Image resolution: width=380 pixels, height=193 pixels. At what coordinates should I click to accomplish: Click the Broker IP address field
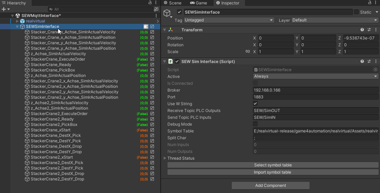click(316, 90)
